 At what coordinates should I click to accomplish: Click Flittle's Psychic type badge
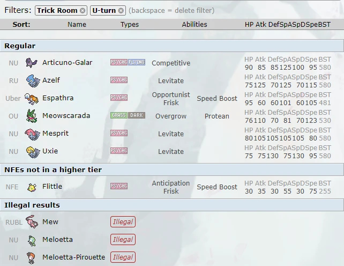(x=119, y=186)
